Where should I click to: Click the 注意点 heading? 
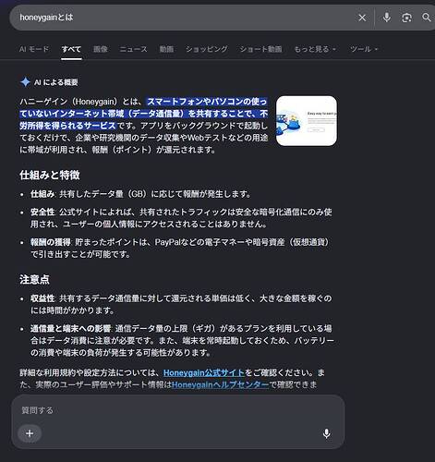coord(34,280)
